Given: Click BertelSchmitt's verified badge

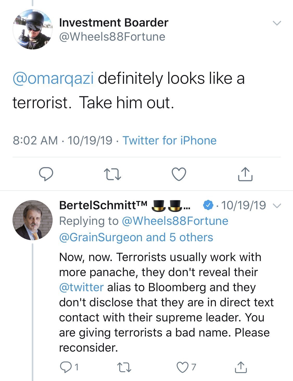Looking at the screenshot, I should point(207,205).
